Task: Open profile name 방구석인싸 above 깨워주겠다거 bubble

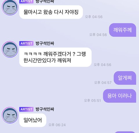Action: 45,43
